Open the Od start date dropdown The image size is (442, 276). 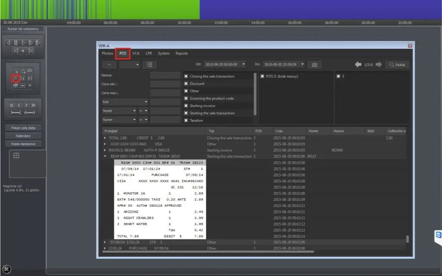[244, 64]
